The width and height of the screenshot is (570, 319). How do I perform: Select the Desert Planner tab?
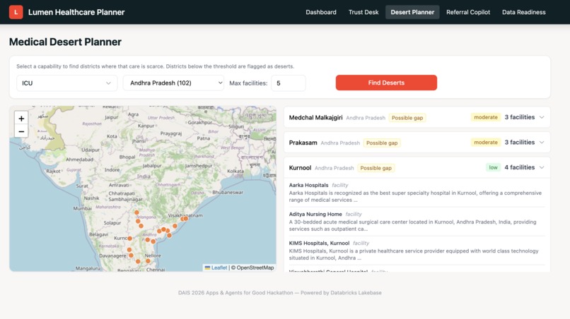(x=412, y=12)
